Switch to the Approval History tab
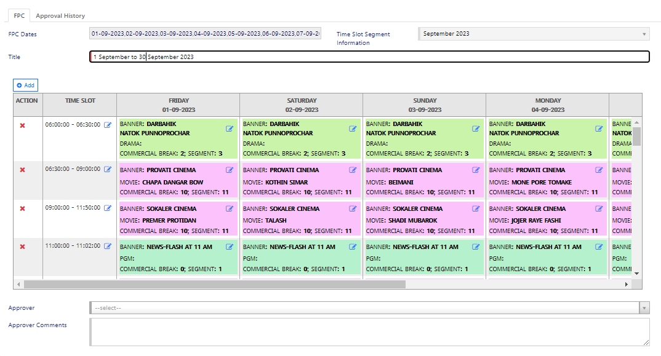Viewport: 661px width, 356px height. (60, 16)
